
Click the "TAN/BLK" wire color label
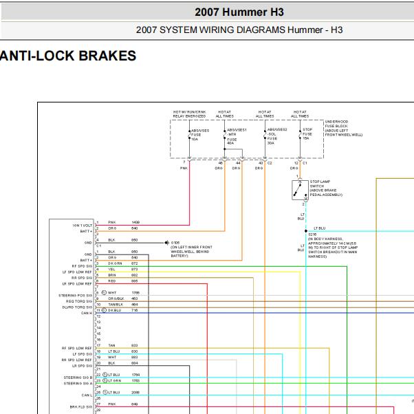(x=116, y=305)
